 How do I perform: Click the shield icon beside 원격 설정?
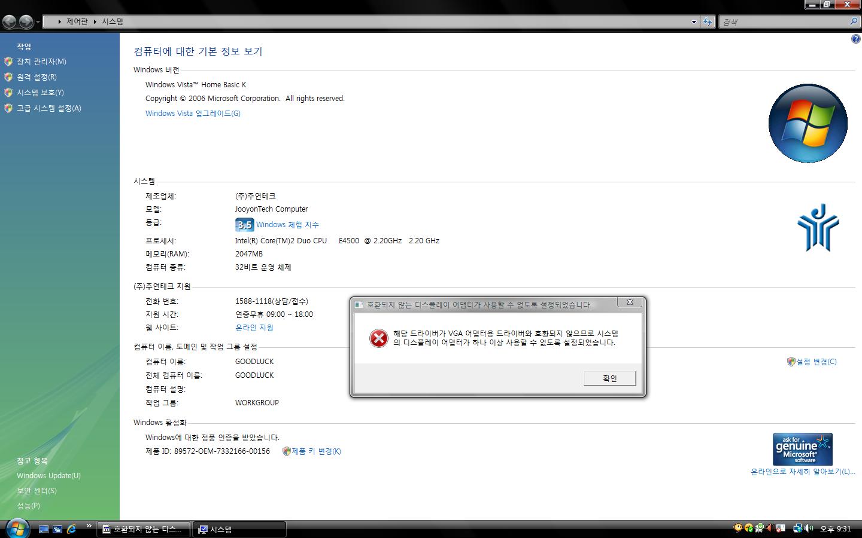tap(8, 77)
